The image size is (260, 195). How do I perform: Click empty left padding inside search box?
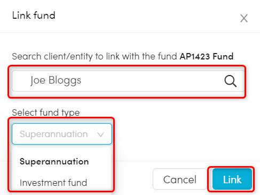[x=20, y=81]
